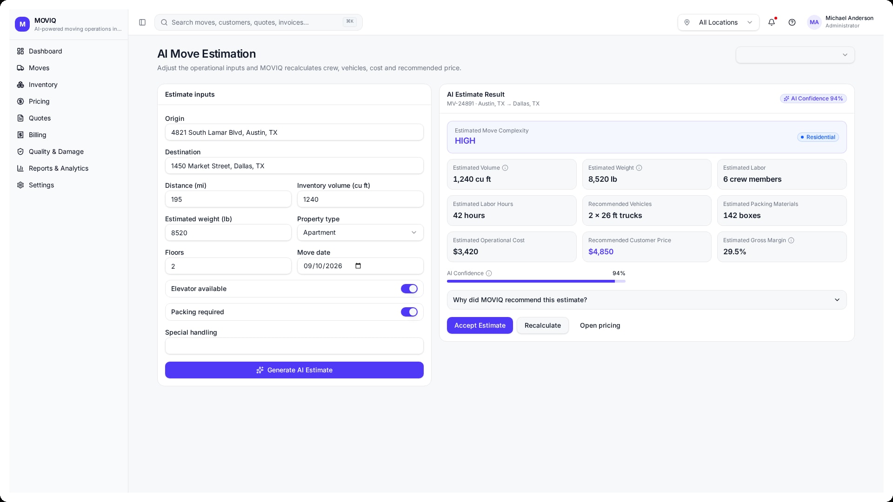
Task: Click the HIGH complexity value
Action: tap(465, 141)
